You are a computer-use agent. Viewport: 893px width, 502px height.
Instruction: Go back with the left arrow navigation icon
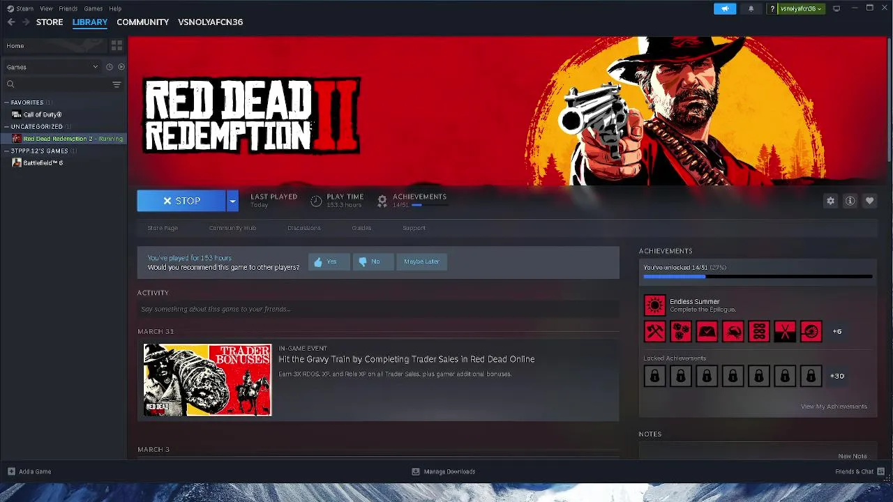click(10, 22)
